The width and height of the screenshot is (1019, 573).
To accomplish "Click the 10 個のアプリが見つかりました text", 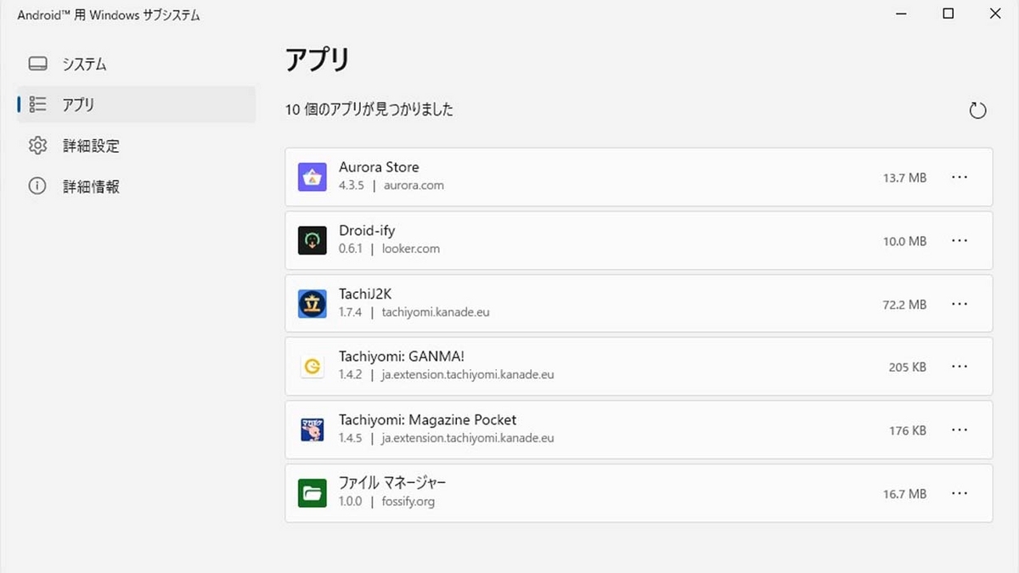I will [369, 110].
